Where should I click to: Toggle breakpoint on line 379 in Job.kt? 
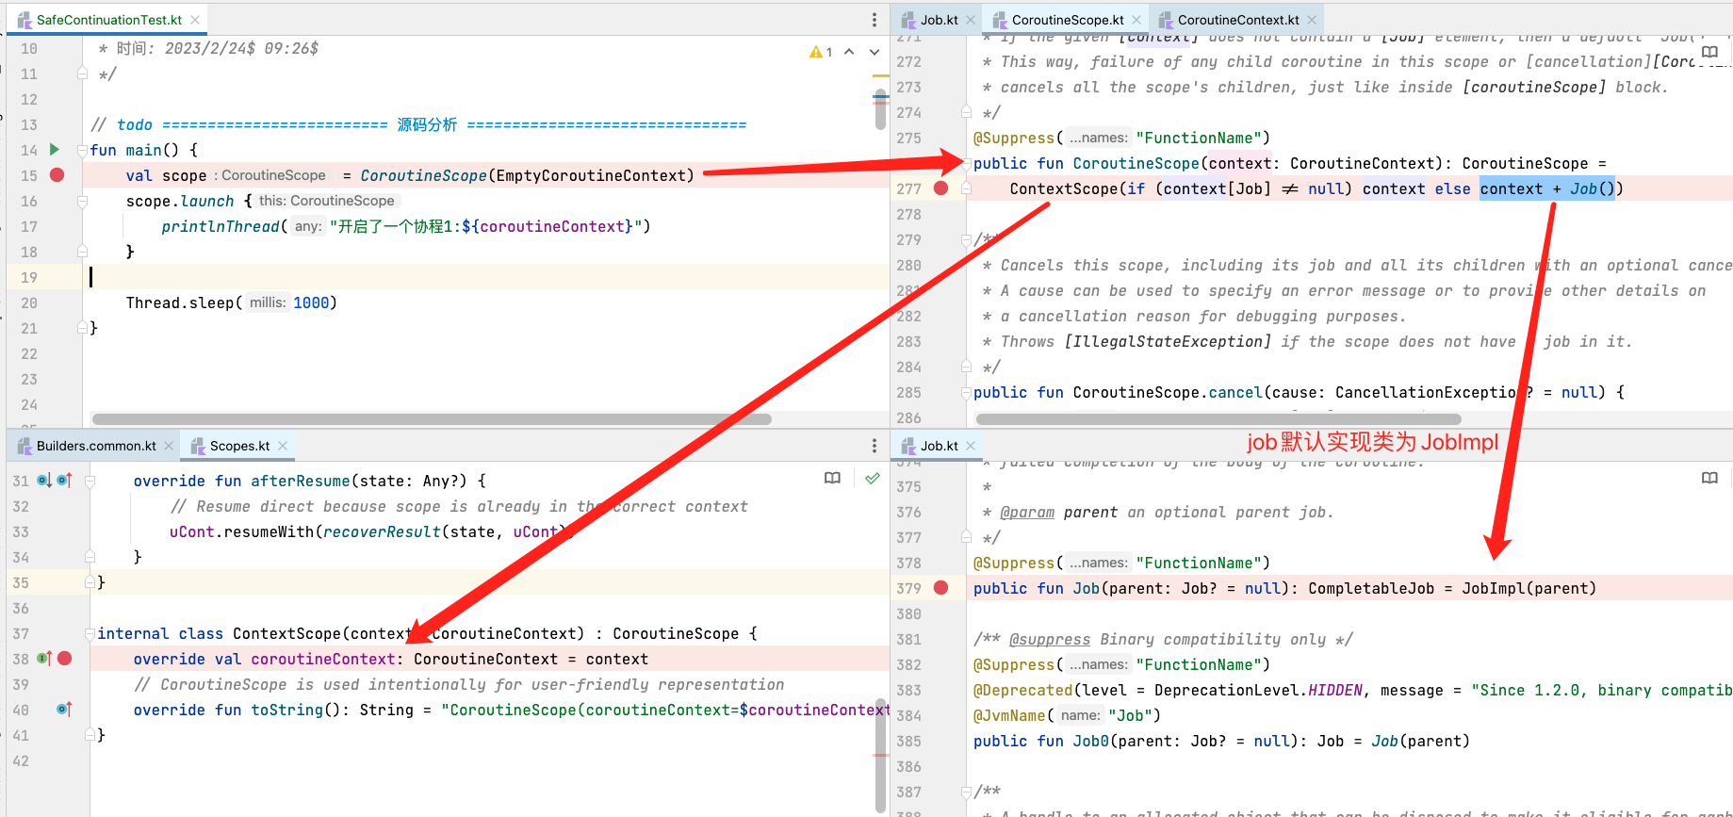click(x=940, y=588)
